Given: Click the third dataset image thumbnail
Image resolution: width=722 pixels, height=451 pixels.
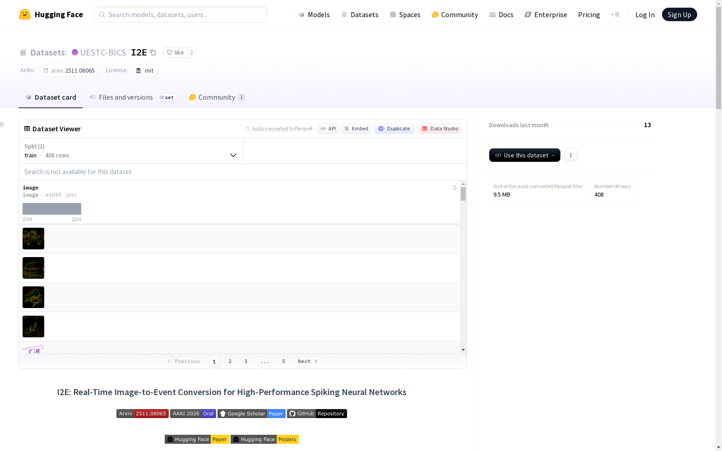Looking at the screenshot, I should pos(33,297).
